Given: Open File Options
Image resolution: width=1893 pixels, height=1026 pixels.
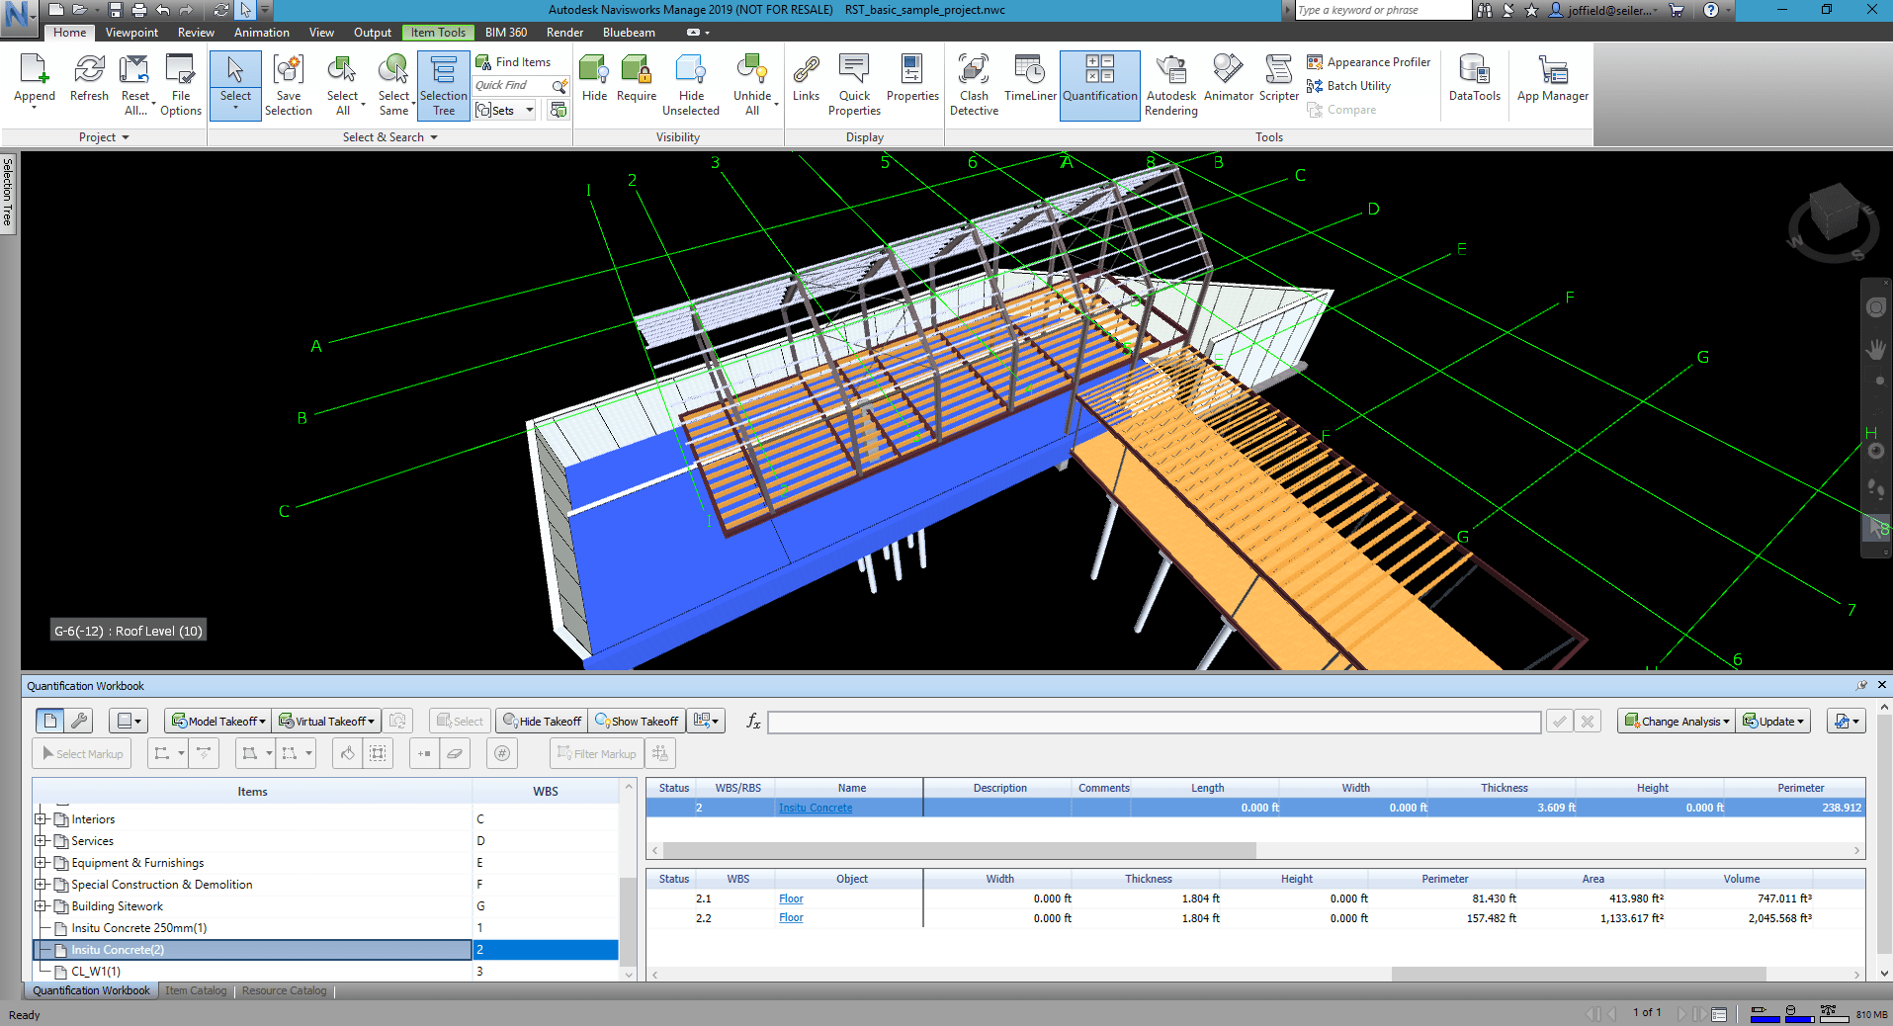Looking at the screenshot, I should click(x=181, y=85).
